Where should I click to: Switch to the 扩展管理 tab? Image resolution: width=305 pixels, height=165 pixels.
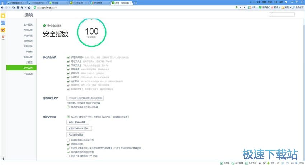(100, 3)
